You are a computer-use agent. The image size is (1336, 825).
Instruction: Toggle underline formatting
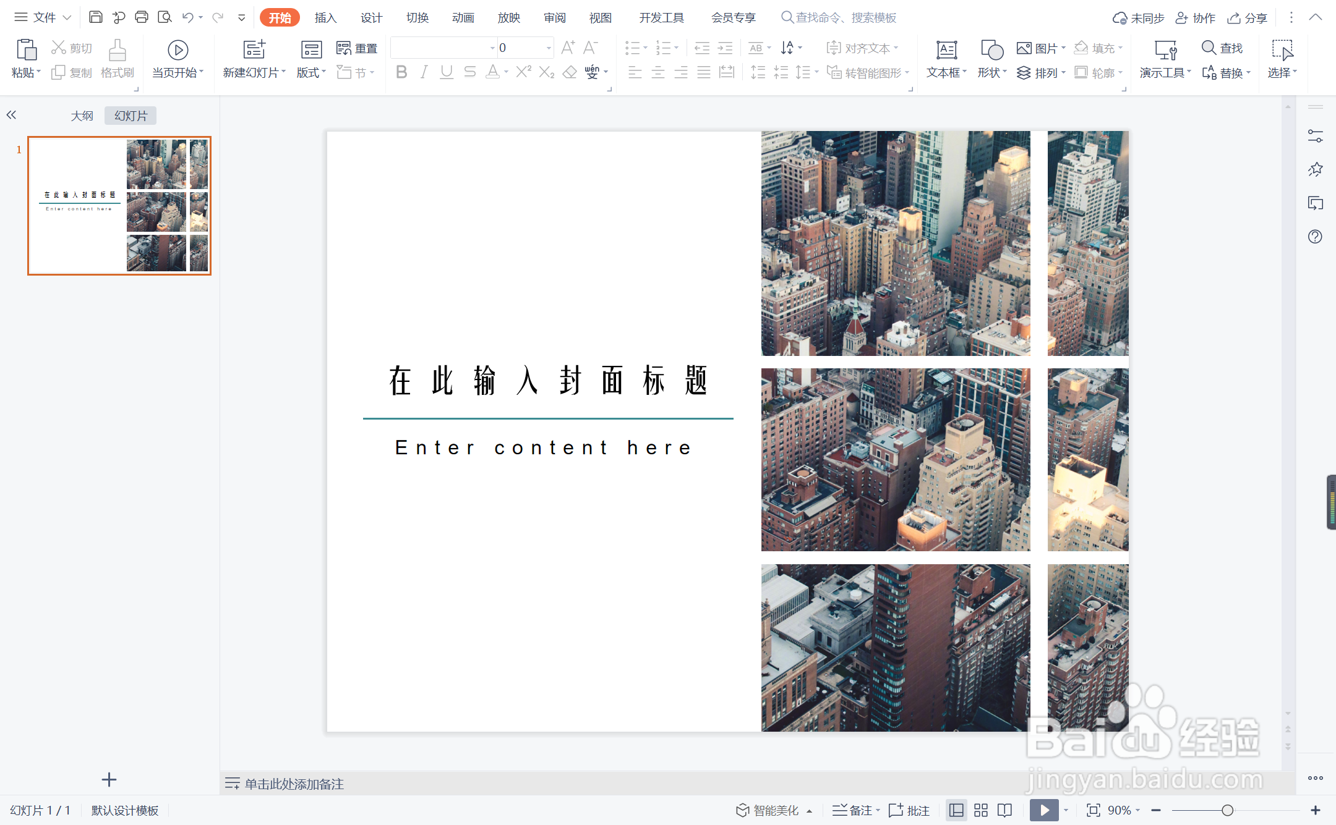coord(446,72)
